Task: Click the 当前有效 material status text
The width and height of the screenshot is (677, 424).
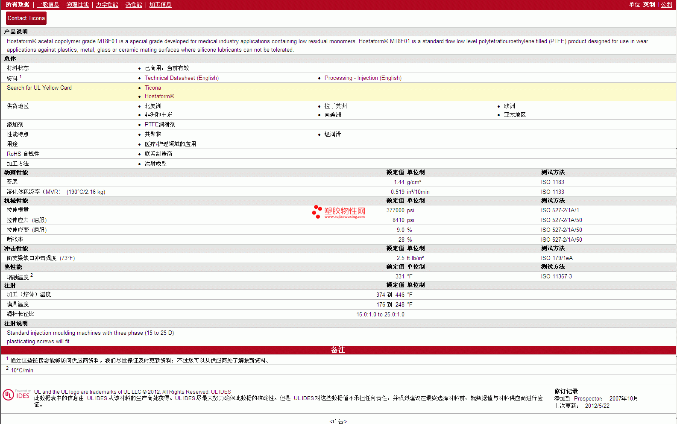Action: coord(178,68)
